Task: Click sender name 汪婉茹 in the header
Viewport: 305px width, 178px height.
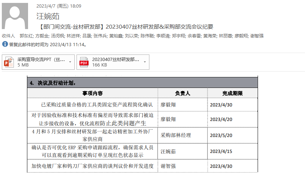Action: click(48, 16)
